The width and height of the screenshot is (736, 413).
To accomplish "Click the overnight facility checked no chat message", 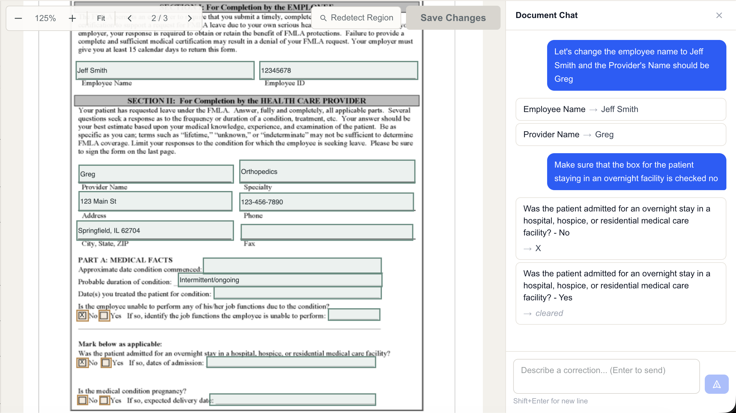I will click(636, 172).
